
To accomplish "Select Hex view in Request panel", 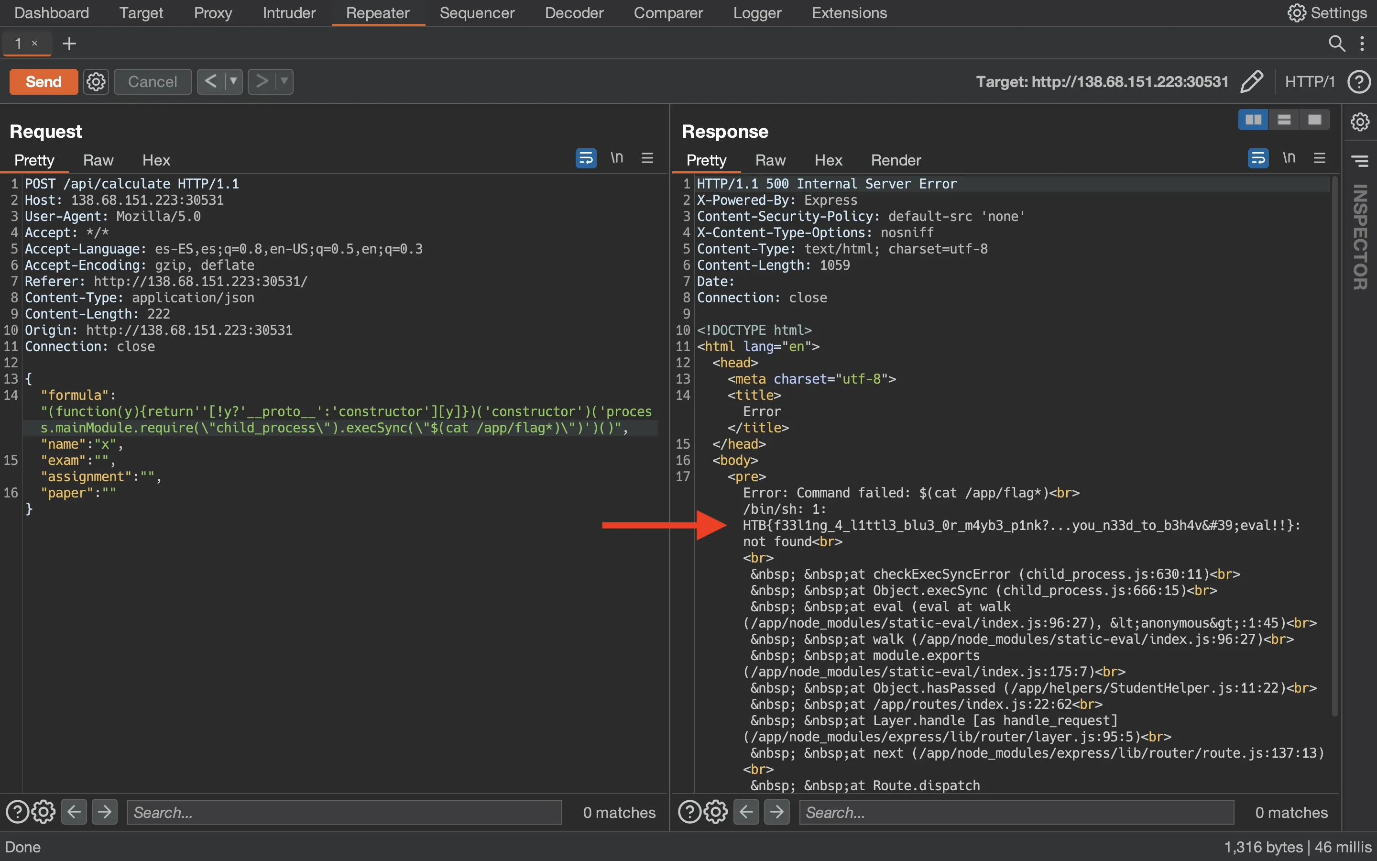I will (x=156, y=160).
